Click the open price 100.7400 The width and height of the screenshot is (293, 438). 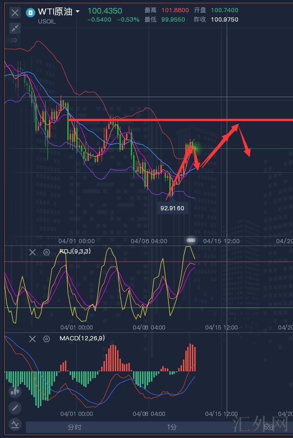point(224,10)
